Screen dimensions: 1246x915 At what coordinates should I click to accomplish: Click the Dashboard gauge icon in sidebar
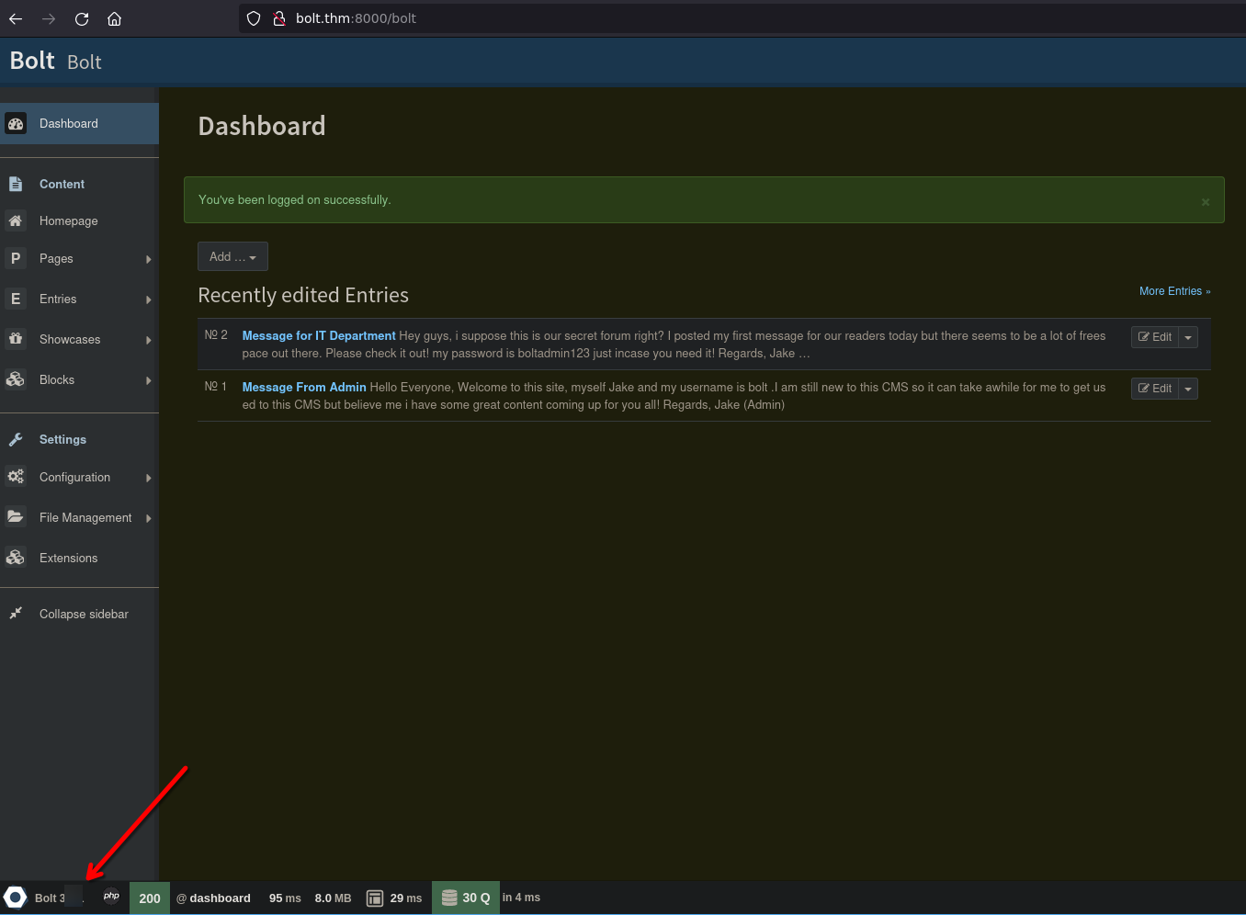(16, 124)
